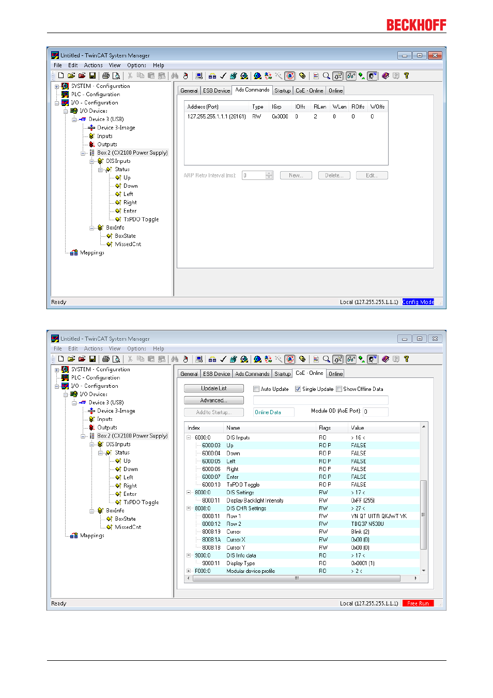Select Mappings node in bottom window tree
Viewport: 493px width, 698px height.
(x=92, y=536)
